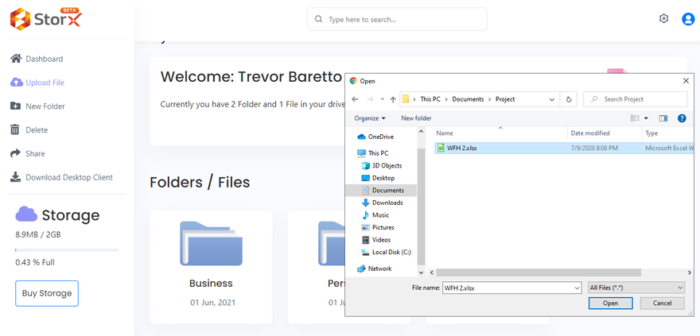Image resolution: width=700 pixels, height=336 pixels.
Task: Open the user profile avatar icon
Action: tap(688, 19)
